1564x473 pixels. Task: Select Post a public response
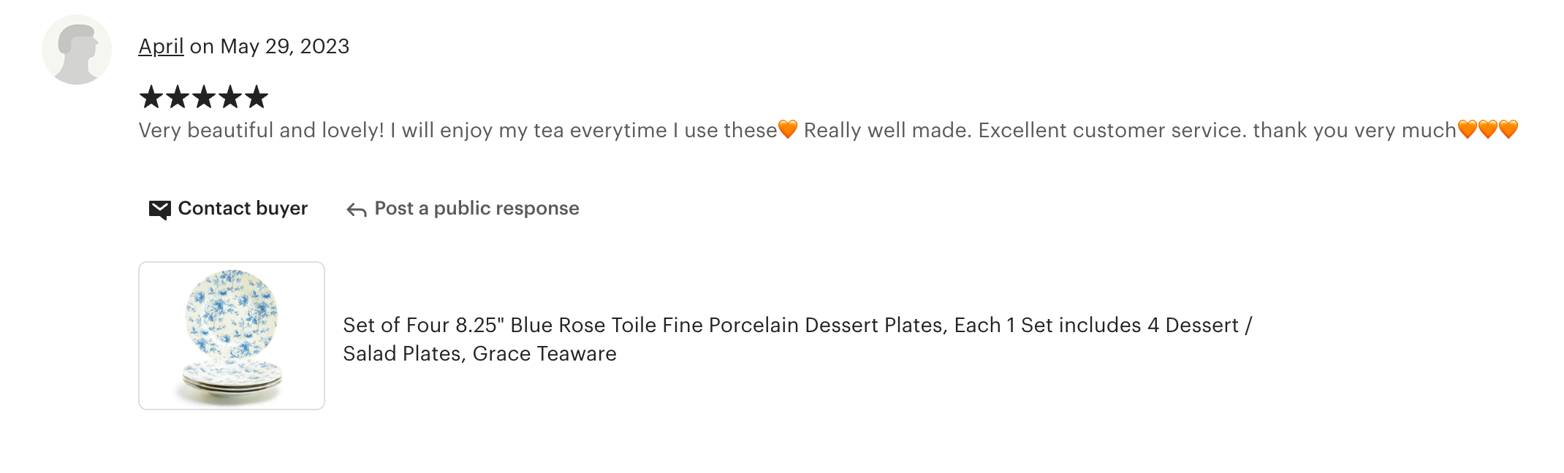point(477,209)
